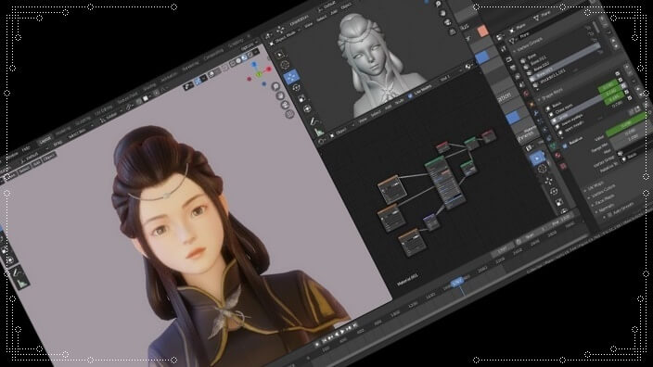Open the Texture properties tab icon

click(x=563, y=166)
